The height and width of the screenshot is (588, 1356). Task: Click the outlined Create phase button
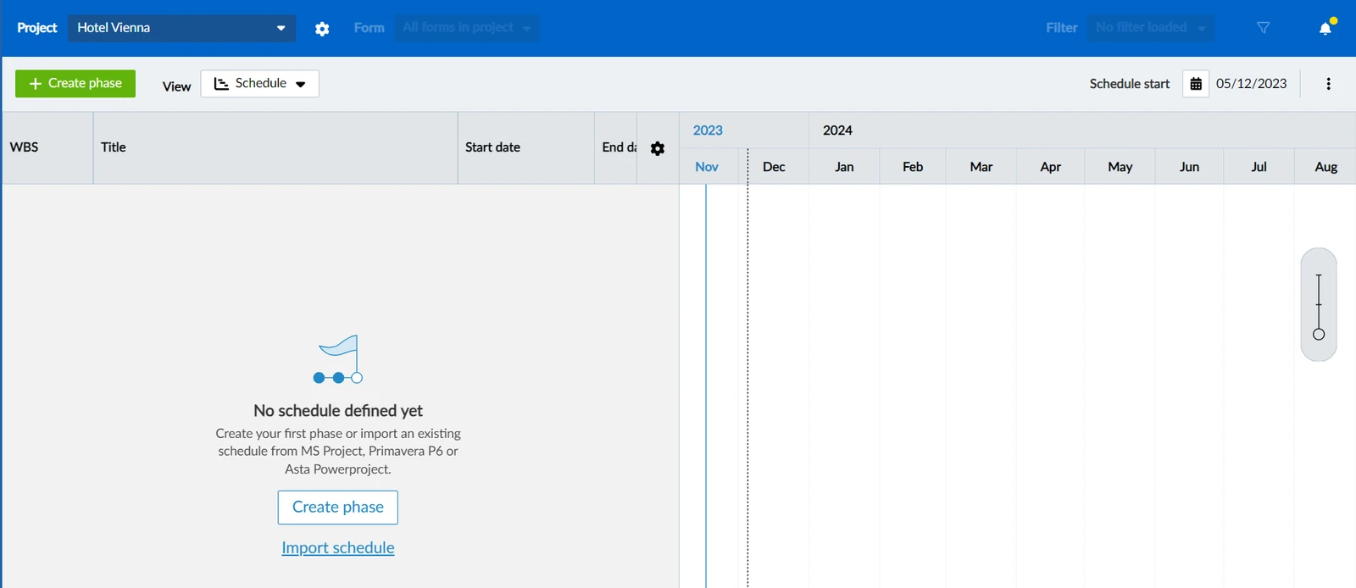338,508
